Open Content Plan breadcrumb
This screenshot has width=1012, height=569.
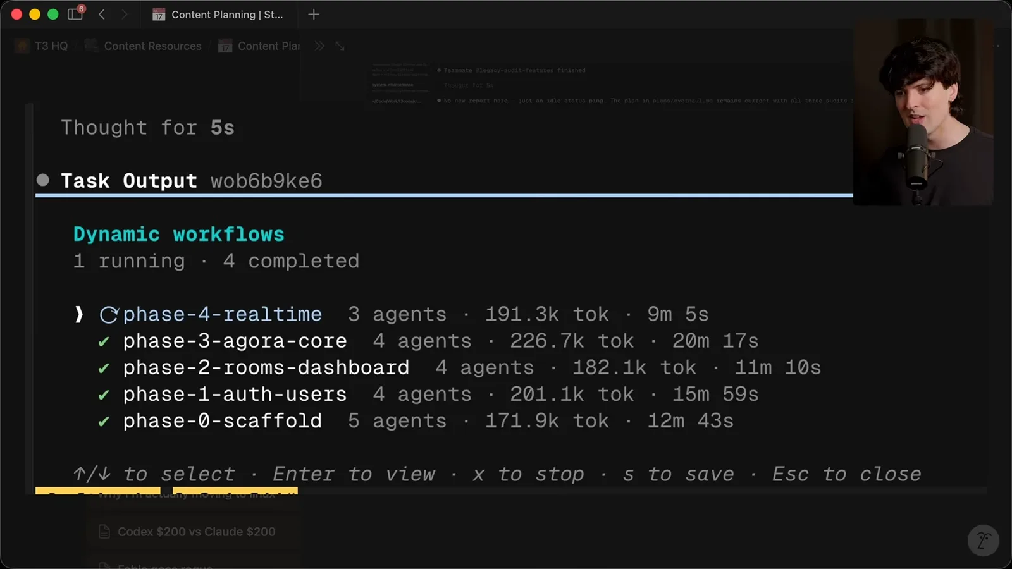tap(259, 46)
